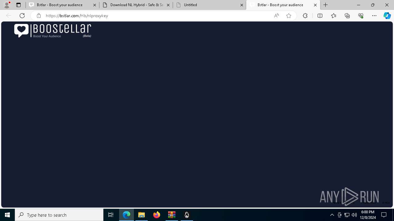Close the active Bstlar tab
The height and width of the screenshot is (221, 394).
point(315,5)
